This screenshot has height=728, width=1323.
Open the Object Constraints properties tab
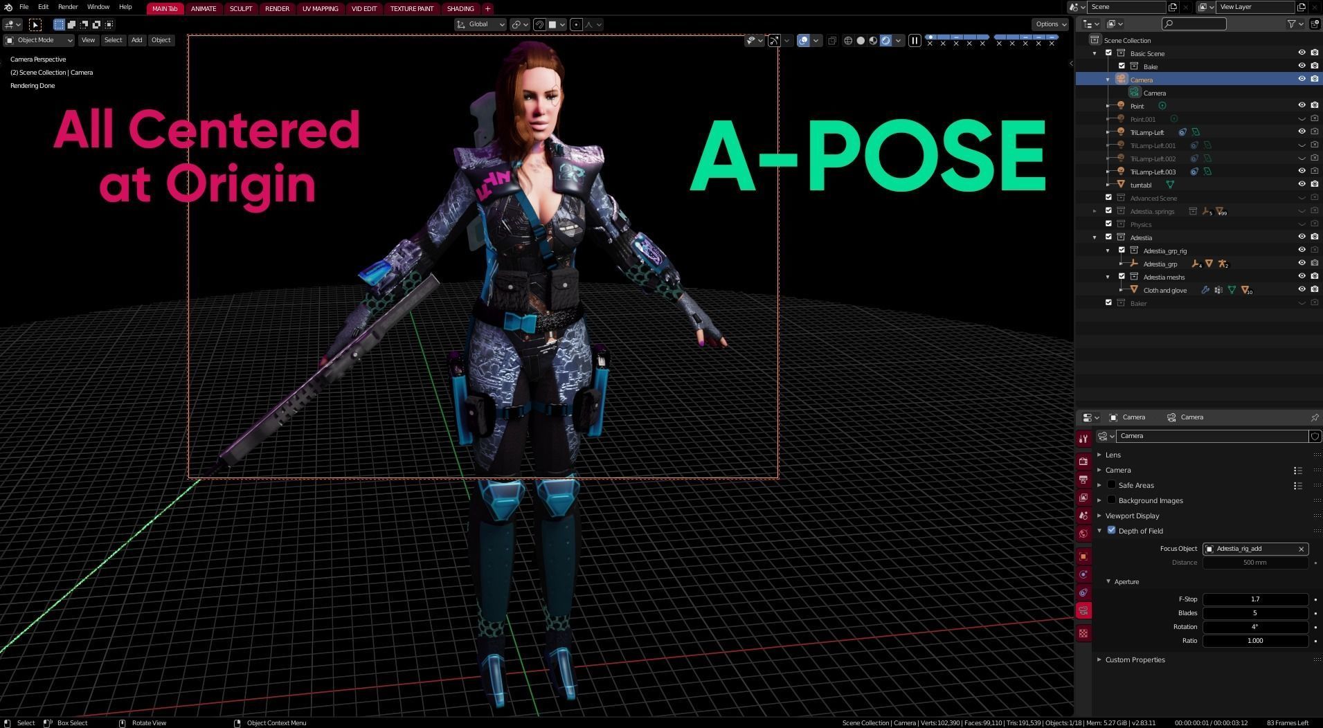(1083, 592)
